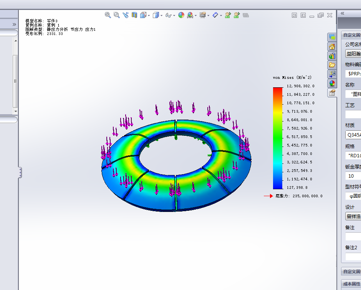
Task: Click the blue rotate-view toolbar icon
Action: point(215,15)
